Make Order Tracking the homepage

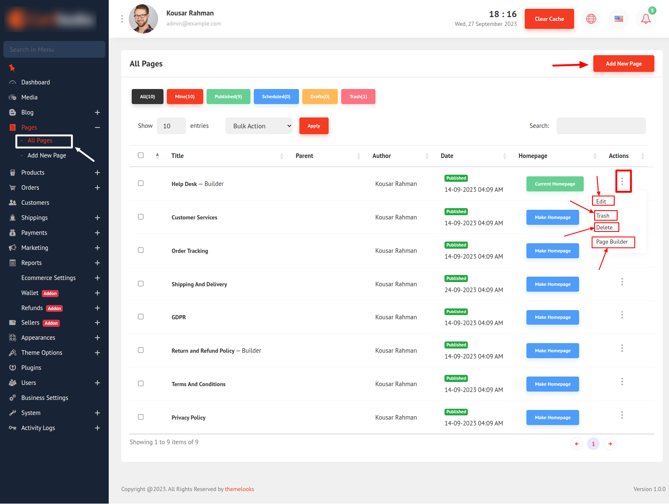552,251
